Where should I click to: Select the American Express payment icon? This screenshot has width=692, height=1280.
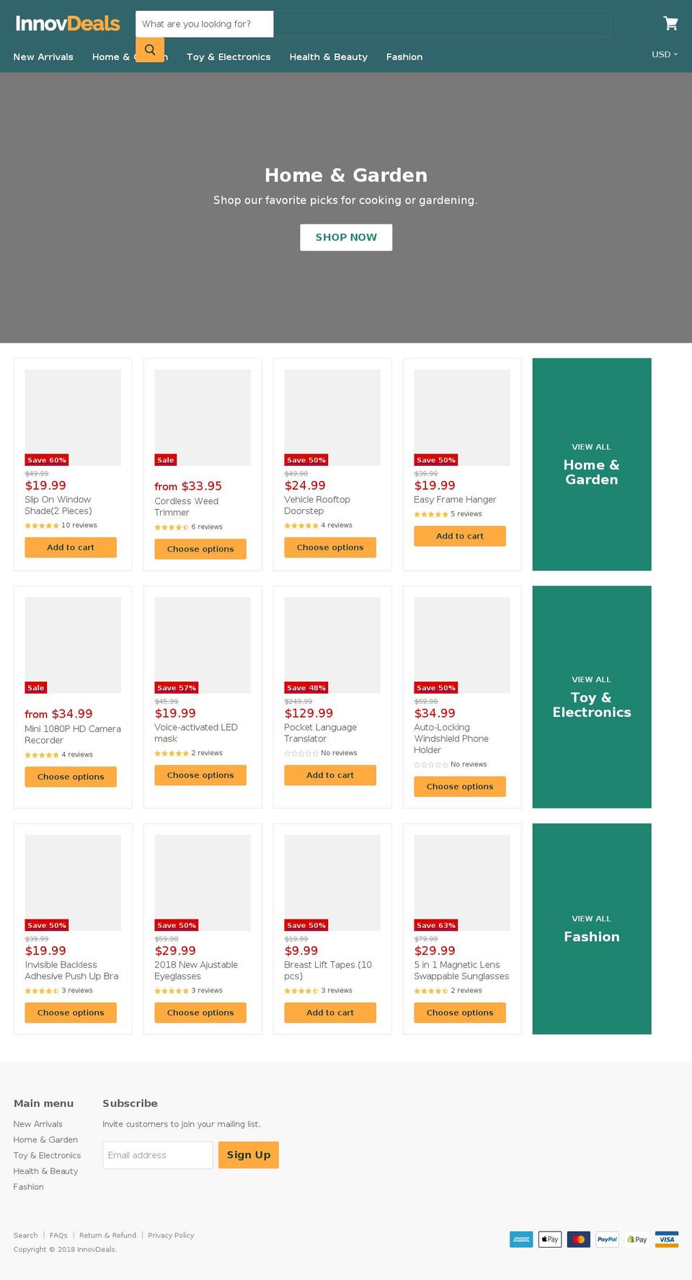click(521, 1239)
